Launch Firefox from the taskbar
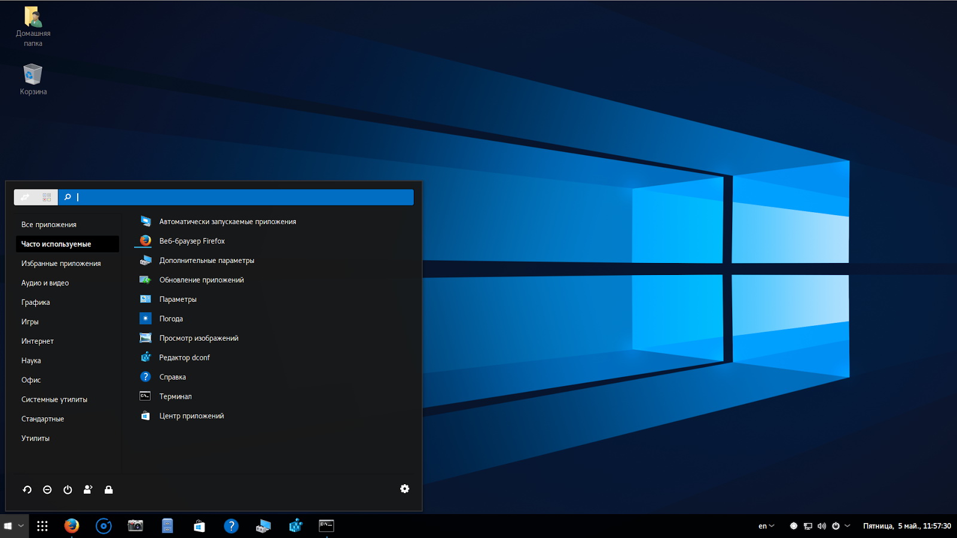The image size is (957, 538). (72, 526)
